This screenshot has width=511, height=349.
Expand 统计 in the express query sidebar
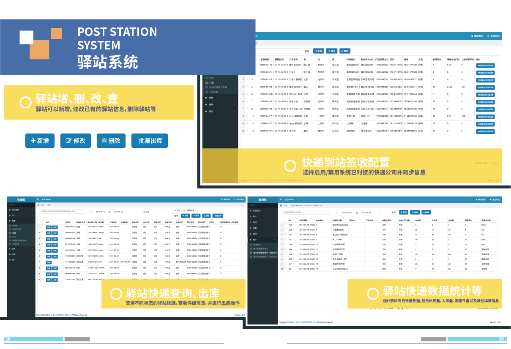coord(21,259)
